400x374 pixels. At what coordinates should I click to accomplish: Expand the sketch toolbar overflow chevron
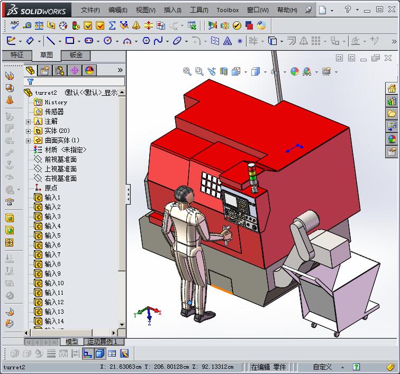click(394, 42)
